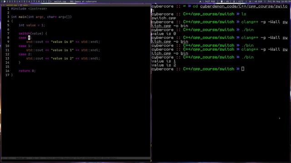Switch to workspace 9 in top bar
This screenshot has width=291, height=163.
tap(44, 1)
